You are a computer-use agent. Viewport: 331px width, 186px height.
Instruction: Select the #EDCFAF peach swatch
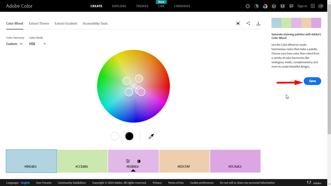pos(184,161)
